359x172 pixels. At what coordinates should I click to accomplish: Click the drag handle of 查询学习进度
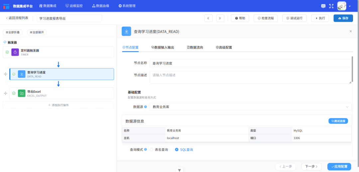[x=6, y=74]
